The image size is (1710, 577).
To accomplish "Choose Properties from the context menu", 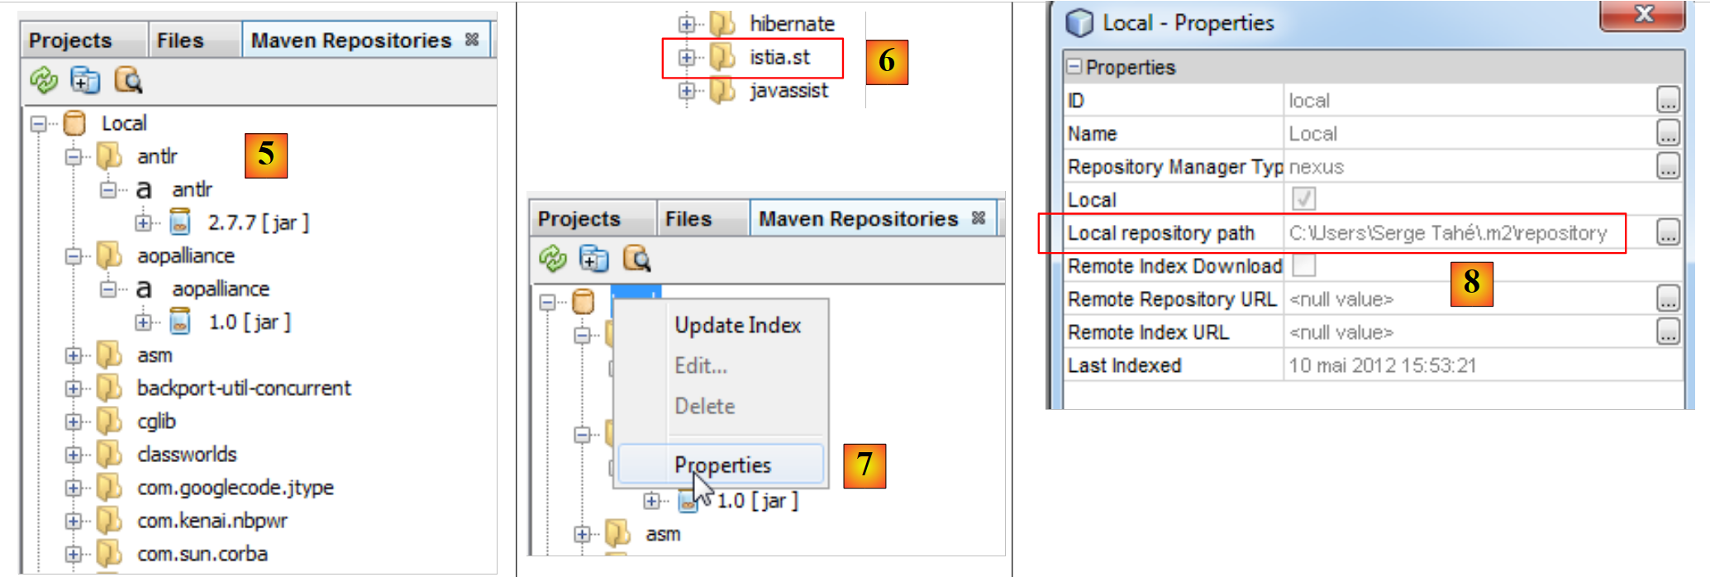I will (x=722, y=465).
